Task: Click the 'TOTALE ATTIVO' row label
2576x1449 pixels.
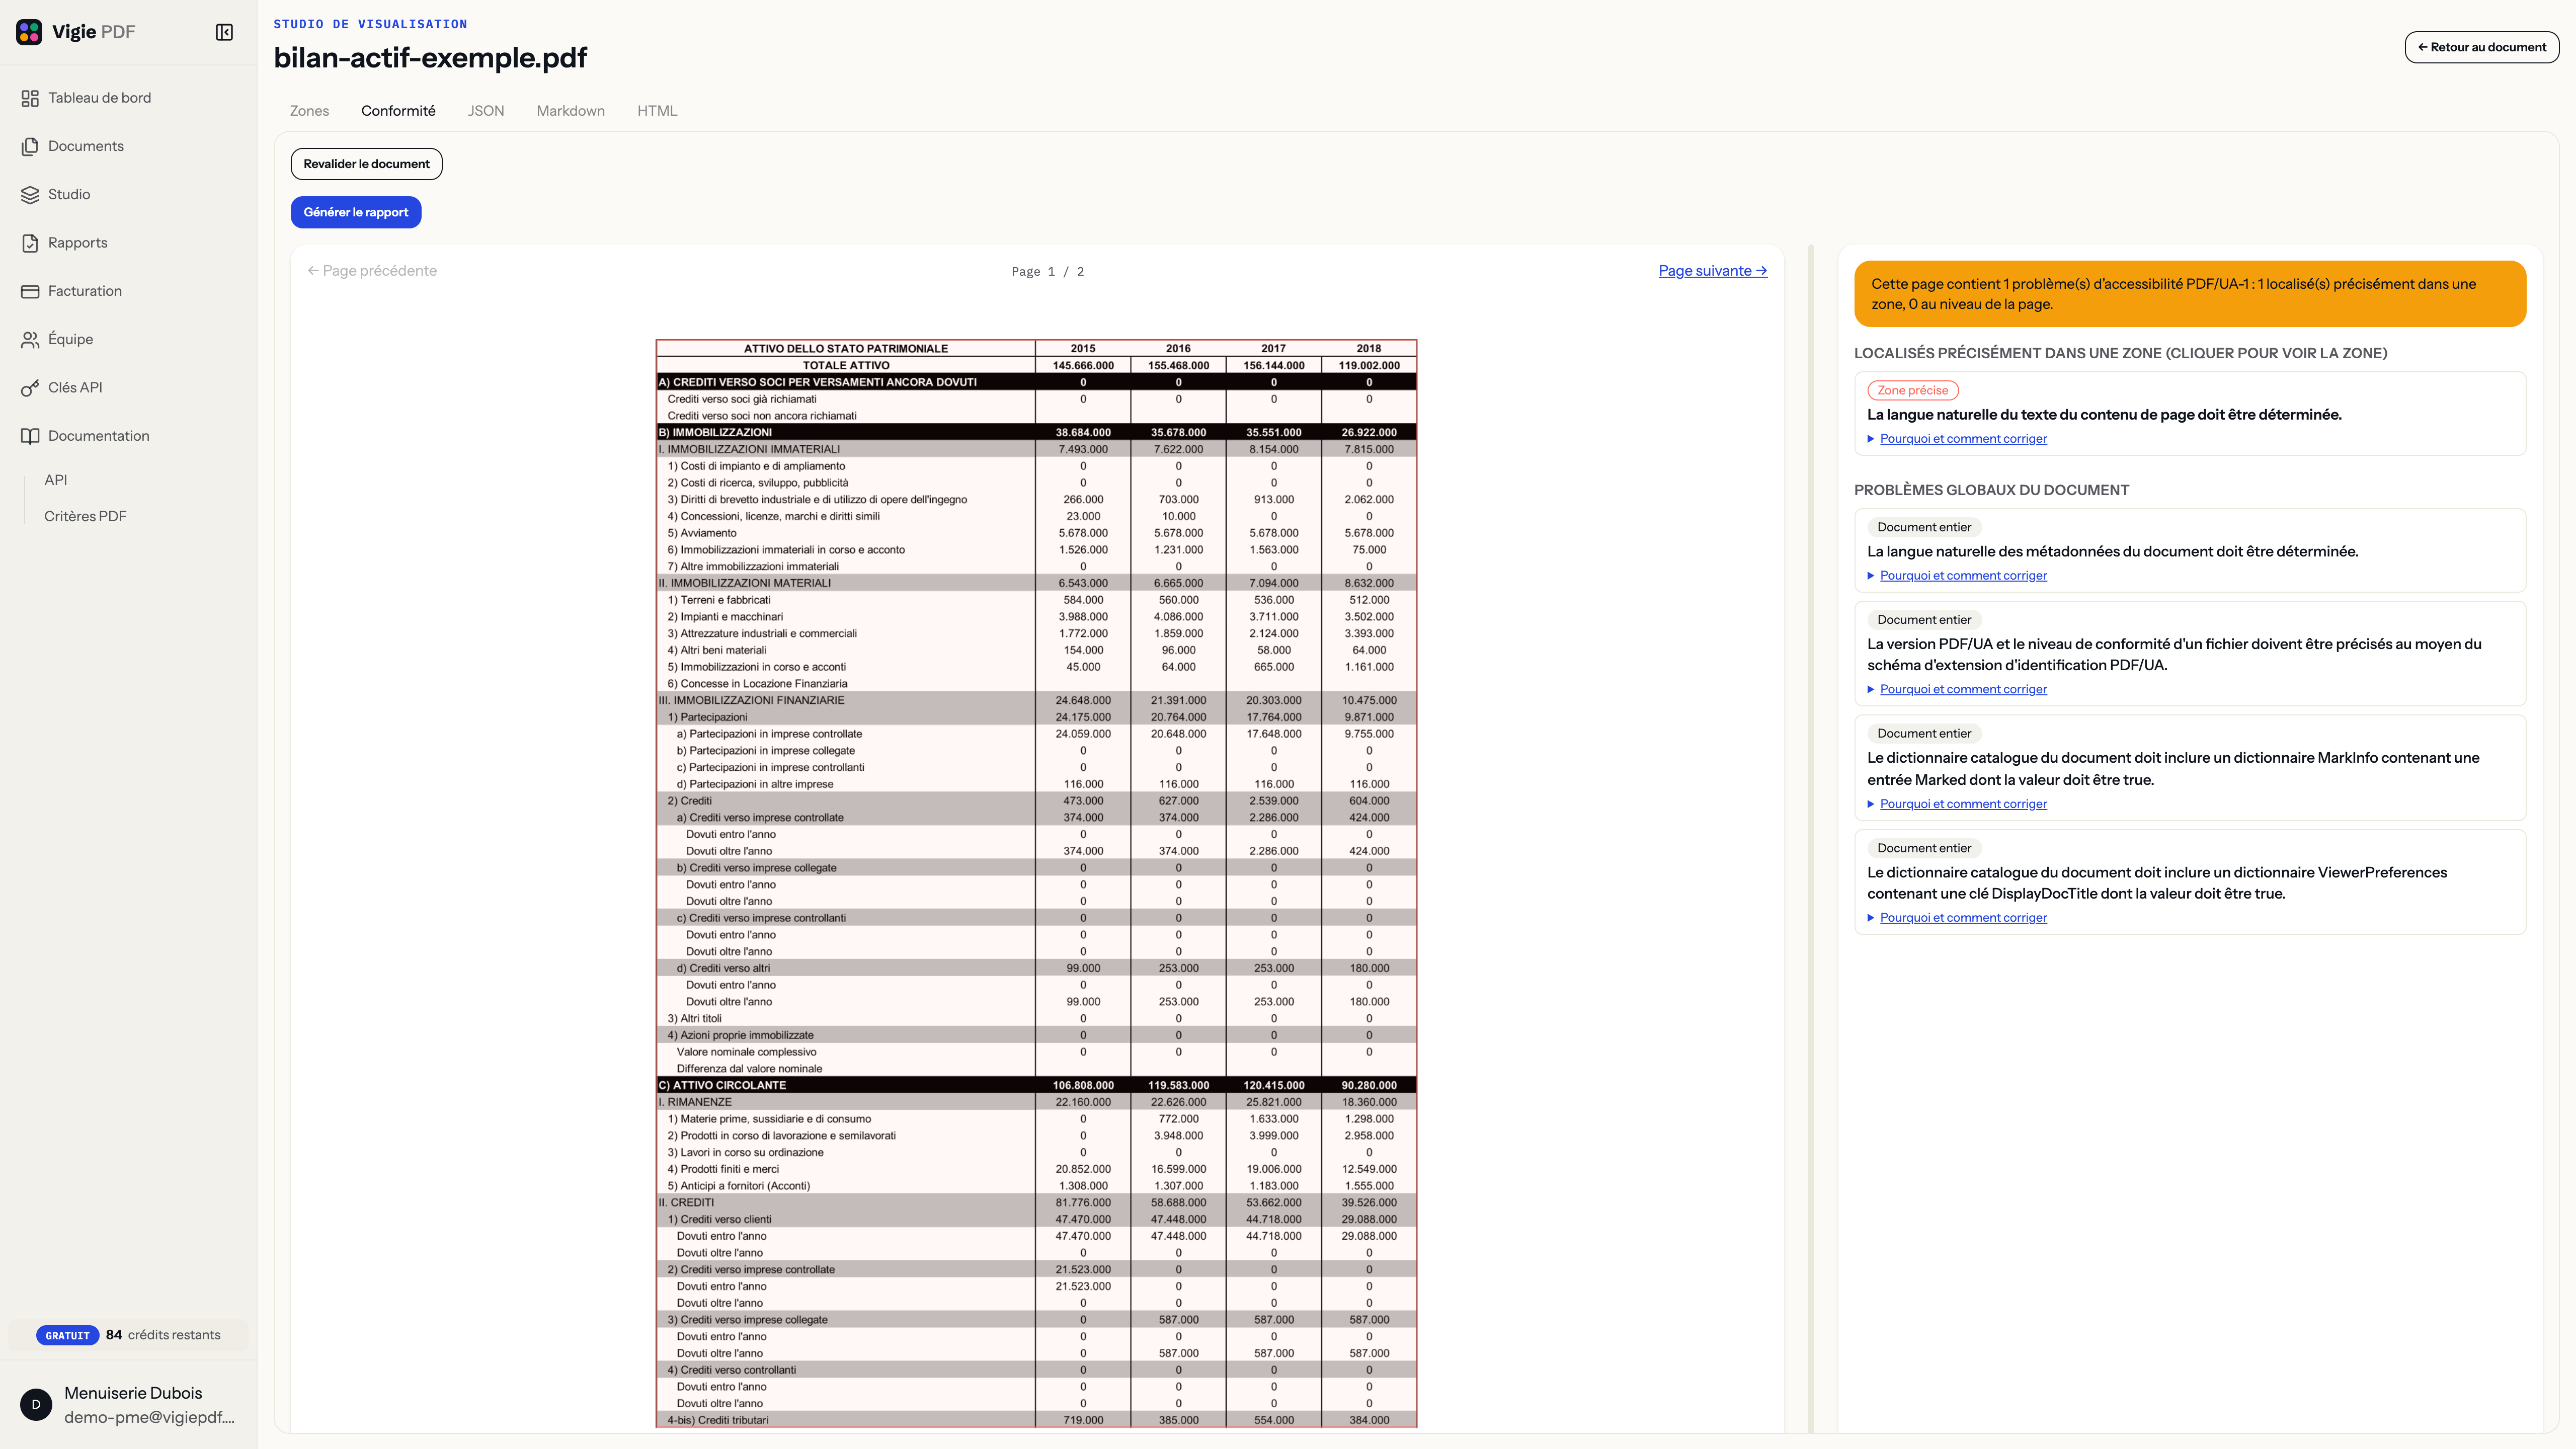Action: point(846,366)
